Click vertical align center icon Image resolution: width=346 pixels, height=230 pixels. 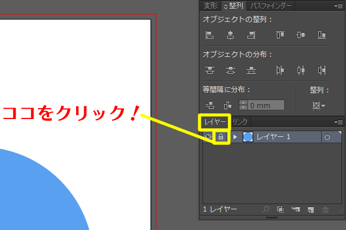tap(301, 34)
